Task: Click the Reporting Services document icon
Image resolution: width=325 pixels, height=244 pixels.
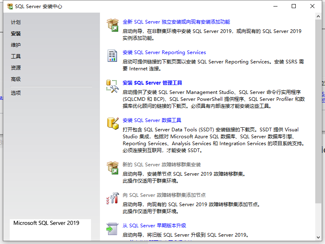Action: tap(113, 56)
